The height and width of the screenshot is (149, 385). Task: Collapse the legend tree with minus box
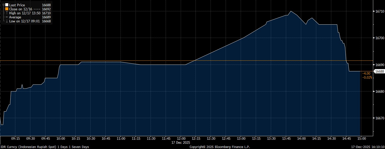pyautogui.click(x=3, y=5)
